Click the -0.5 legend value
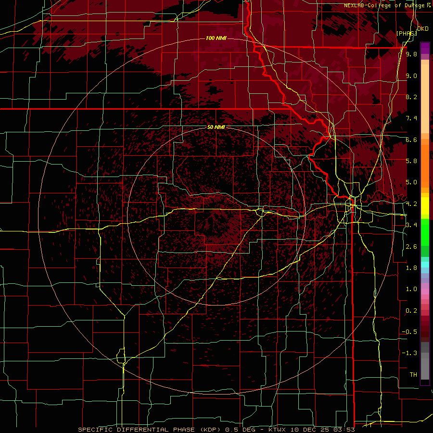 coord(410,332)
